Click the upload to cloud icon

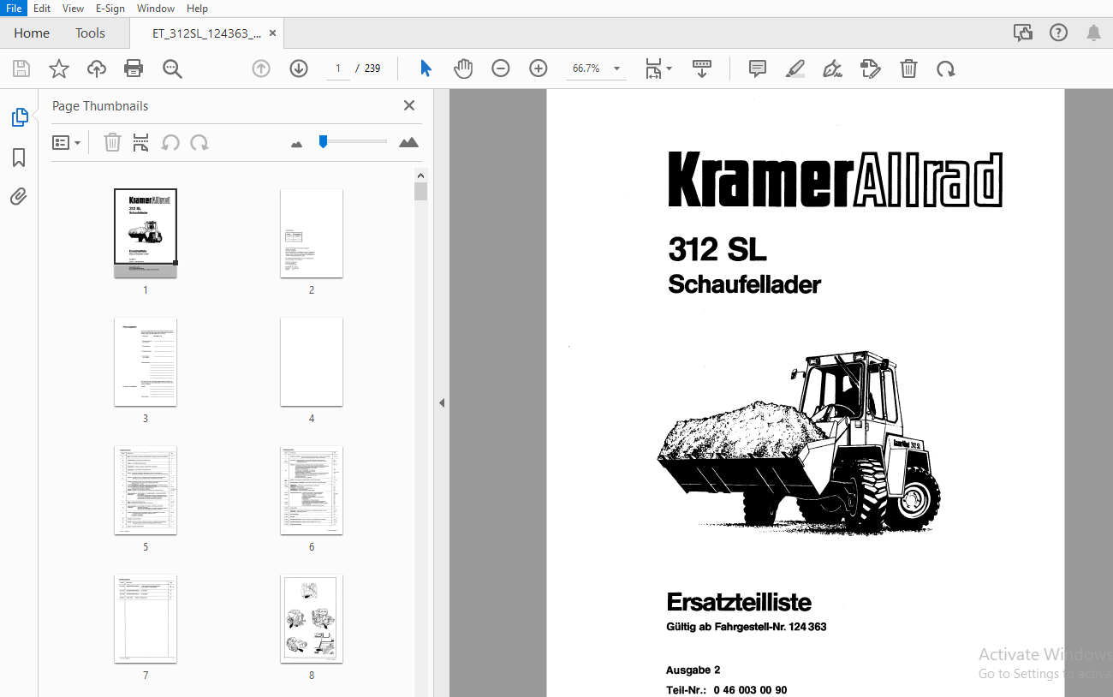coord(97,69)
